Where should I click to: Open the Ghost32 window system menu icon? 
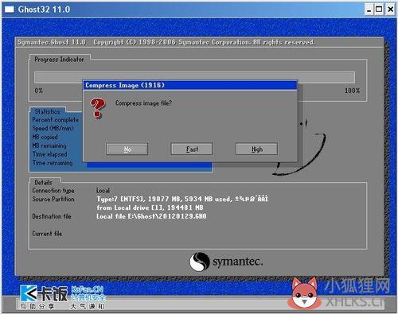(x=10, y=10)
